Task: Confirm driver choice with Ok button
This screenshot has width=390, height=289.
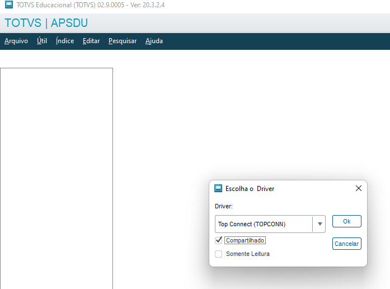Action: point(346,221)
